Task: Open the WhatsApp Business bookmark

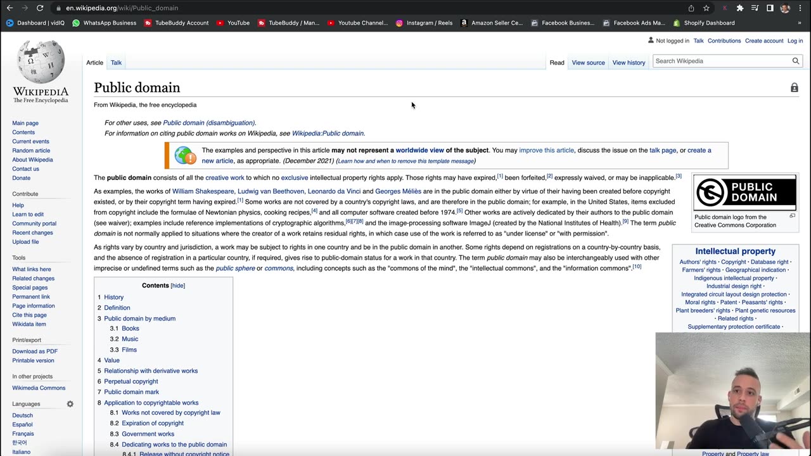Action: tap(105, 23)
